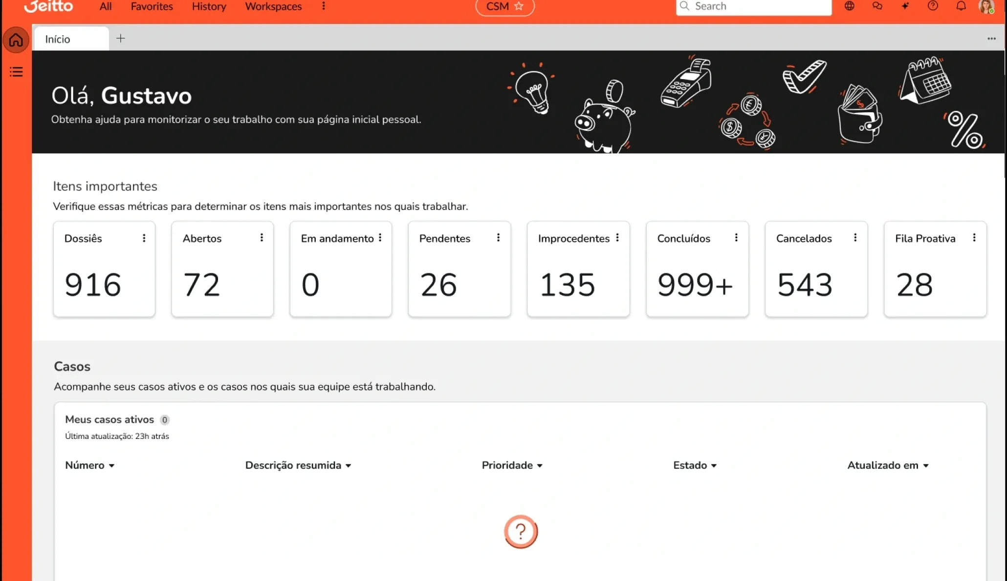Image resolution: width=1007 pixels, height=581 pixels.
Task: Open the Workspaces menu
Action: click(x=273, y=6)
